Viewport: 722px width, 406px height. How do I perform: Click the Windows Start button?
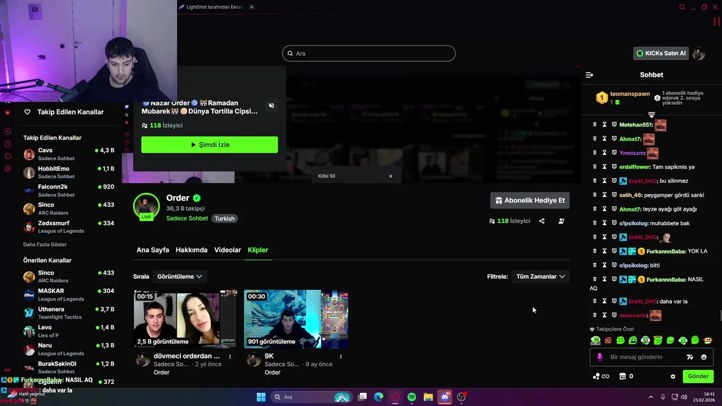point(261,397)
